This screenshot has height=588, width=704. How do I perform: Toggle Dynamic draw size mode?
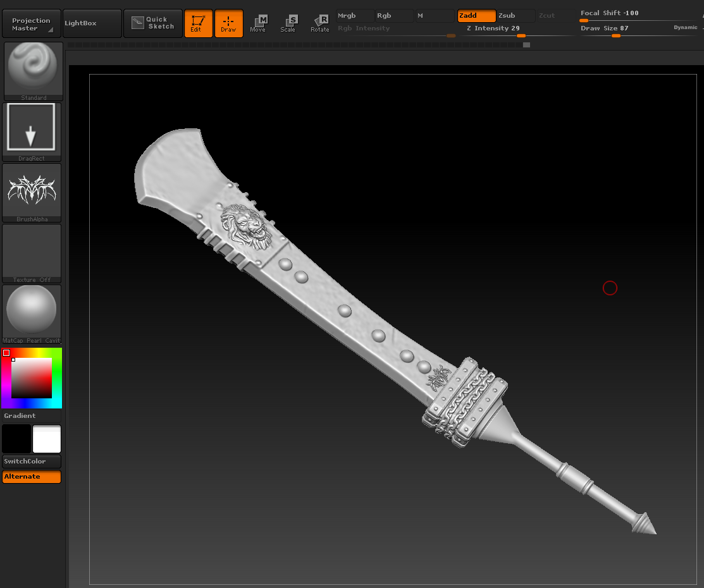click(x=686, y=28)
